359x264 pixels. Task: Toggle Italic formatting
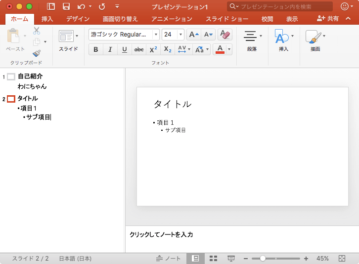point(110,49)
